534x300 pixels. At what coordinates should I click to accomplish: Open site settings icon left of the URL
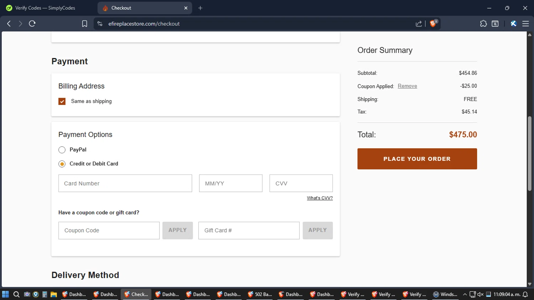[x=100, y=23]
